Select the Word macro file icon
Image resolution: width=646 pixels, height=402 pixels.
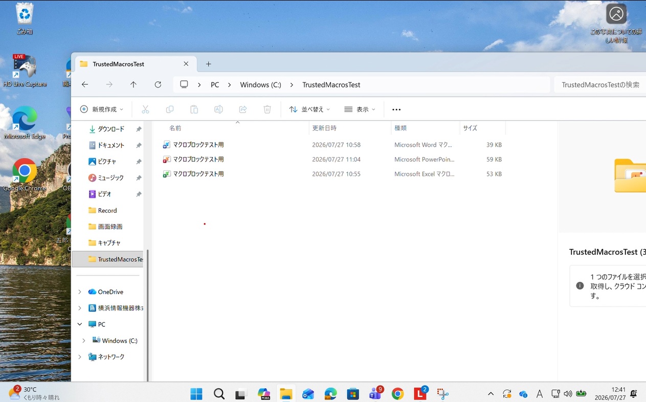coord(166,145)
